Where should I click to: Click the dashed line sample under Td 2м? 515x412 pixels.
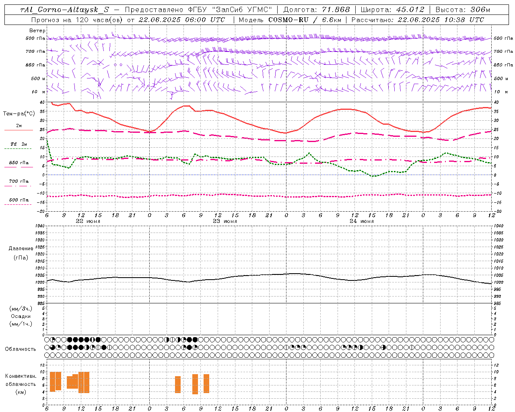point(18,149)
